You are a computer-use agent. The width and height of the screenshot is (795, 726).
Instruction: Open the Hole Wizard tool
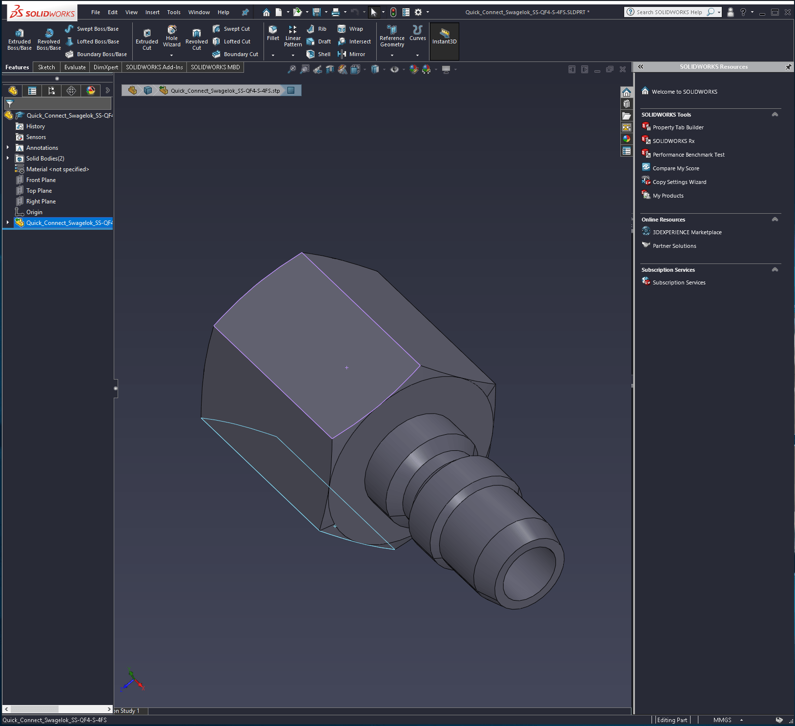(x=172, y=38)
